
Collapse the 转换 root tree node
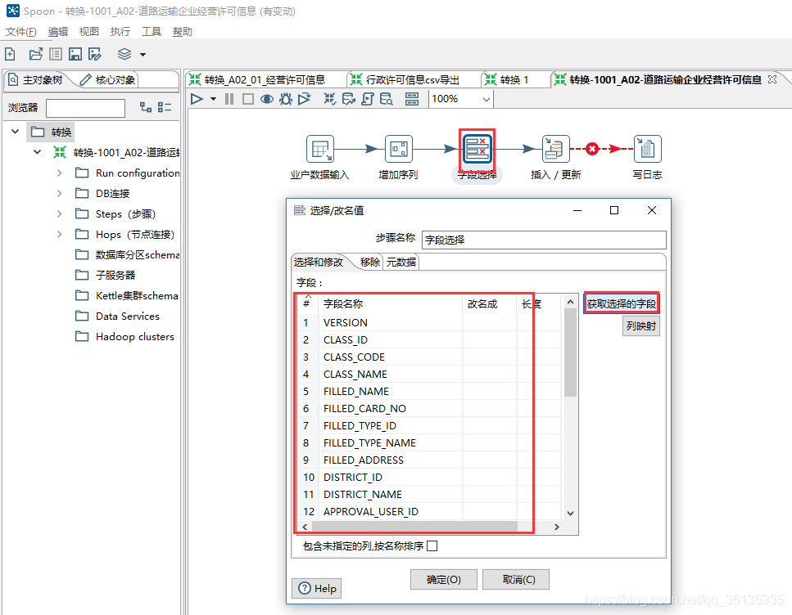click(x=16, y=132)
